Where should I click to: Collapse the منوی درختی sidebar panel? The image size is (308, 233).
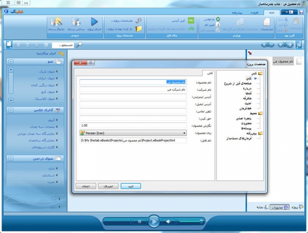pos(10,158)
